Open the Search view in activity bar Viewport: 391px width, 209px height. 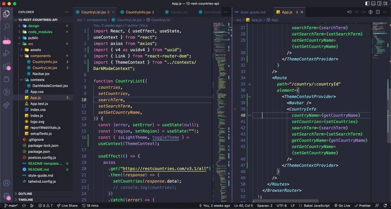click(x=7, y=27)
